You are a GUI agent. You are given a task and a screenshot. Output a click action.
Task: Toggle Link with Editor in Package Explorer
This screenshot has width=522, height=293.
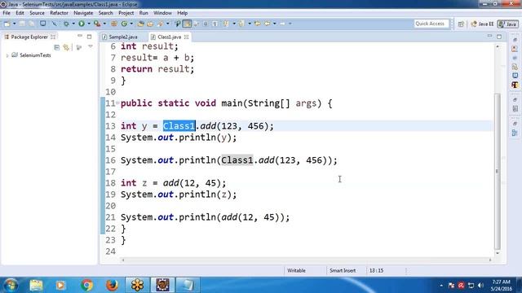[66, 47]
